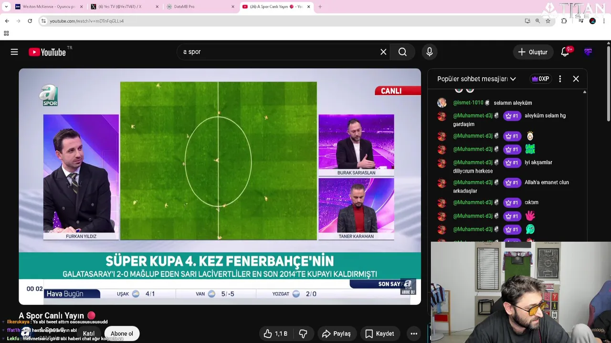Open Chrome tab search dropdown arrow
Screen dimensions: 611x343
point(6,7)
